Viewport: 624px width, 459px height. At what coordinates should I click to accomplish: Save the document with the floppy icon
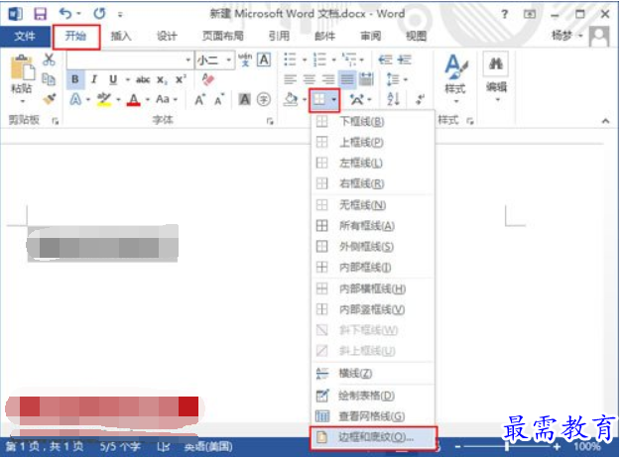click(41, 14)
